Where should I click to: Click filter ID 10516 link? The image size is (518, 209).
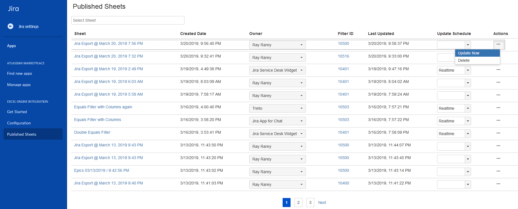[343, 56]
